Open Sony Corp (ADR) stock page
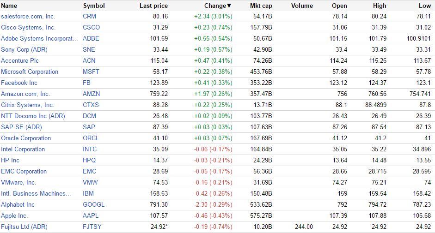Image resolution: width=435 pixels, height=233 pixels. (x=24, y=50)
